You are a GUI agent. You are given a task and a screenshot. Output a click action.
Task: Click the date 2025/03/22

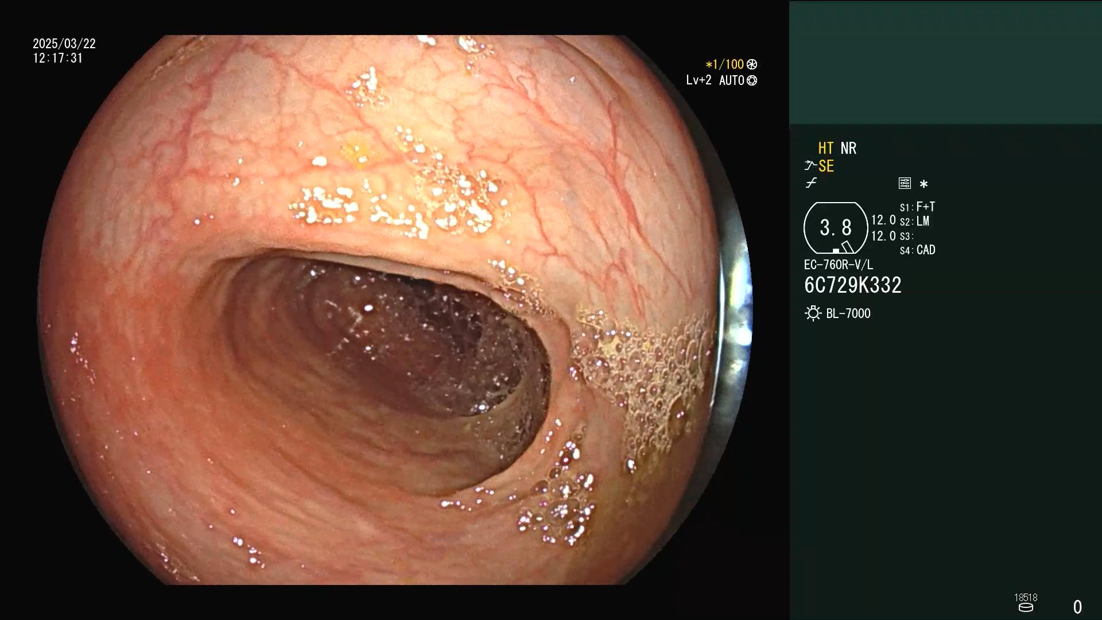(64, 44)
